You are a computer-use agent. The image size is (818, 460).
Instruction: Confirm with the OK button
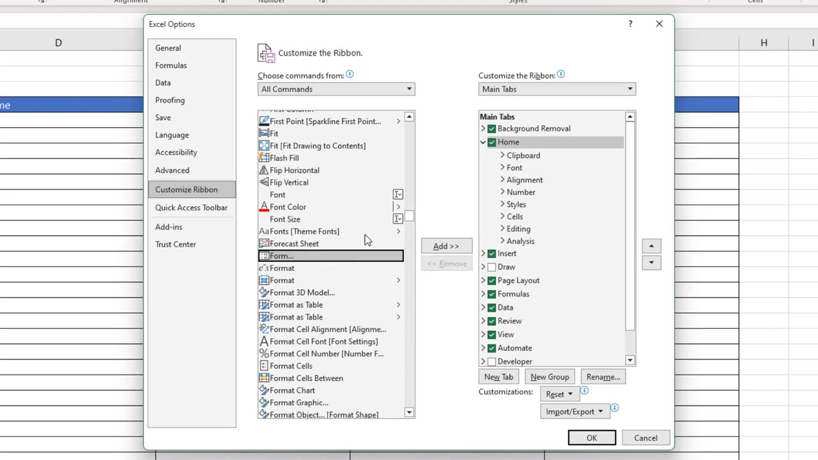point(592,438)
